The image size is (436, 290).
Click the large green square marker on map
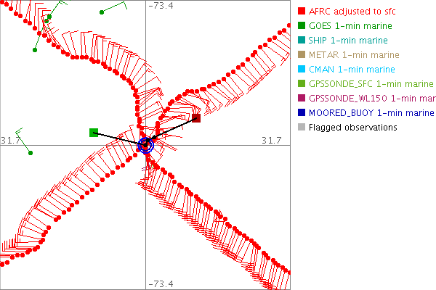tap(94, 132)
